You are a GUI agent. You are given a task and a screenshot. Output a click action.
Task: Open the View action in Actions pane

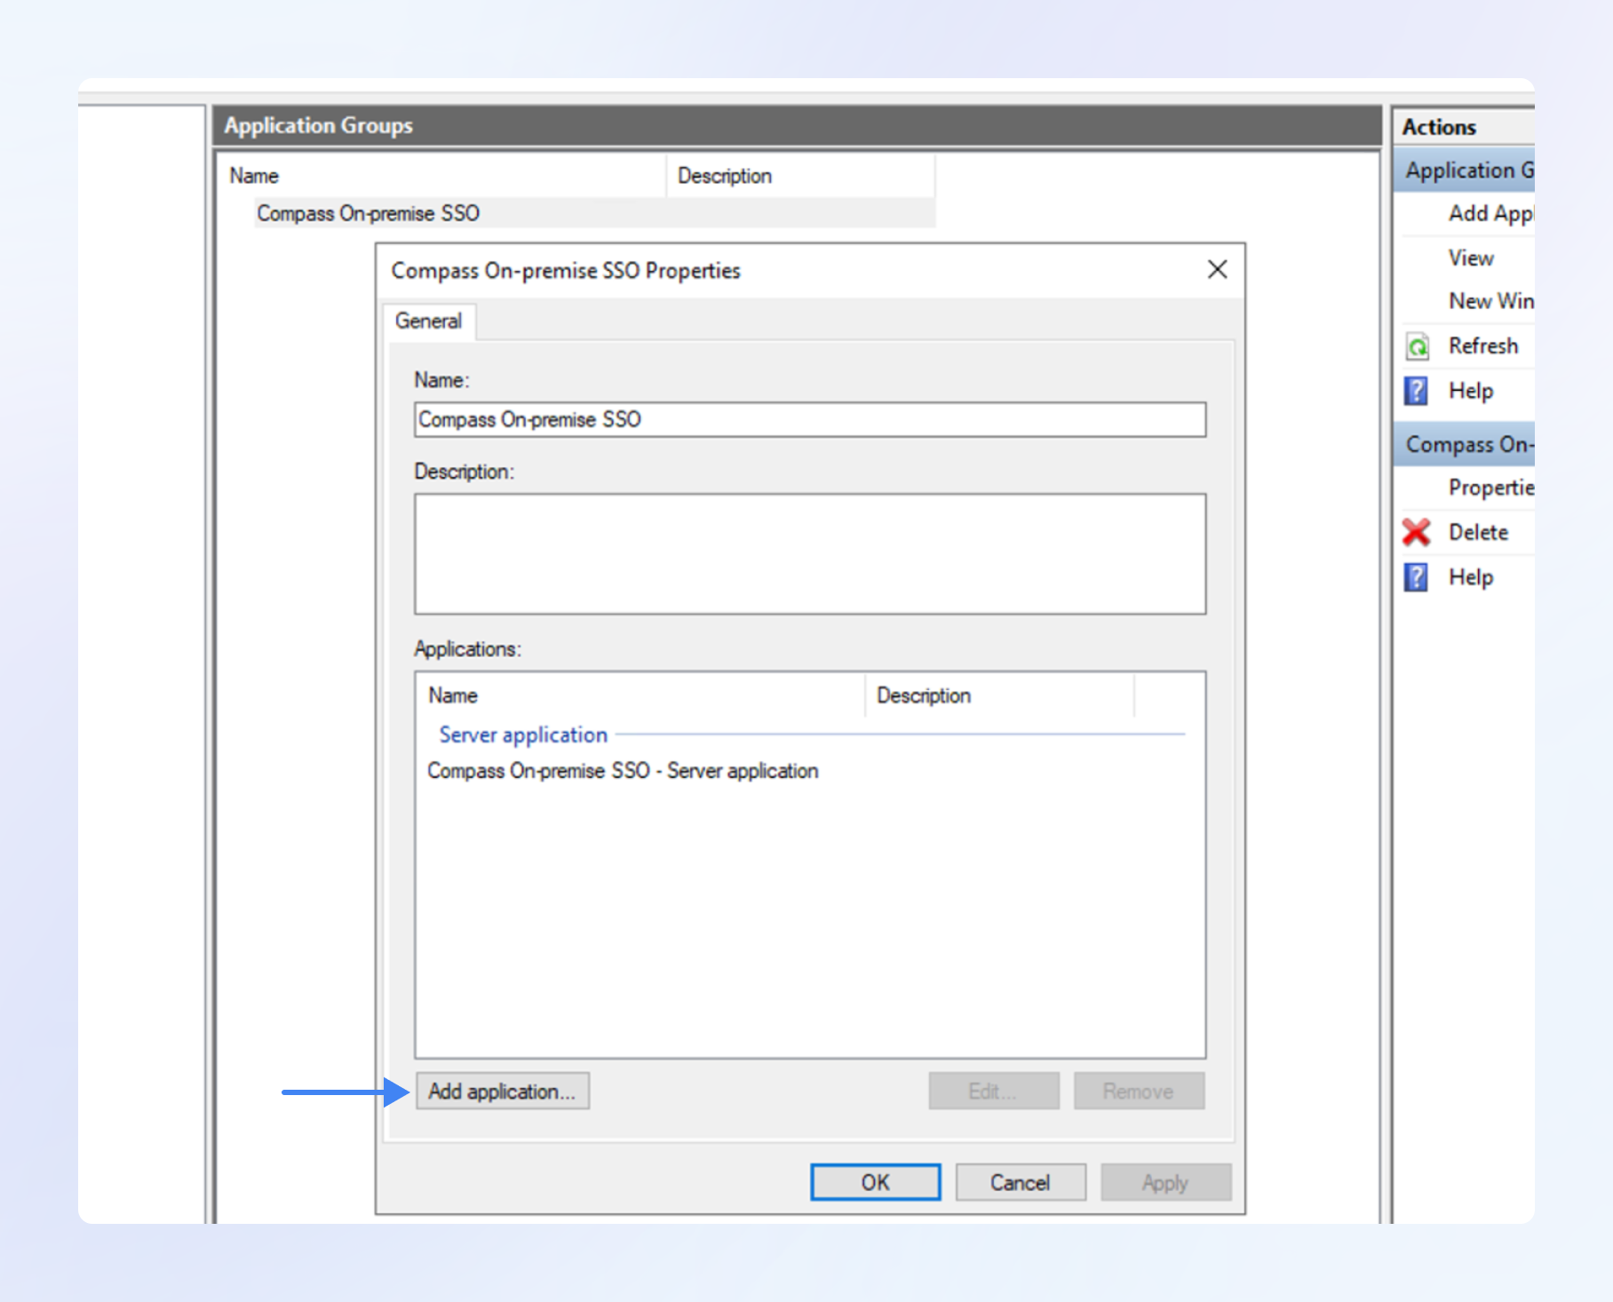tap(1471, 258)
